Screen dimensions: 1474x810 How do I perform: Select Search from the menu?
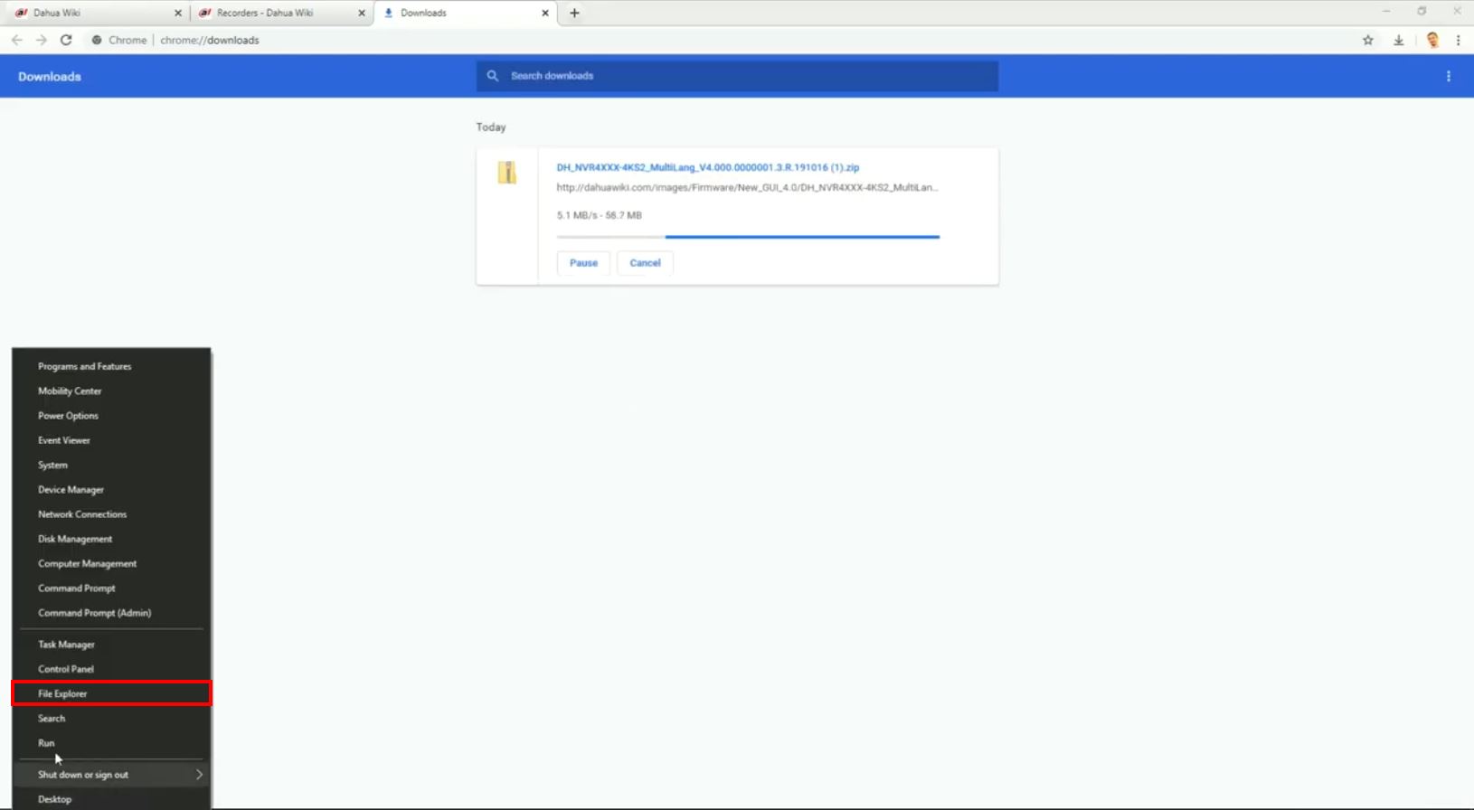111,719
